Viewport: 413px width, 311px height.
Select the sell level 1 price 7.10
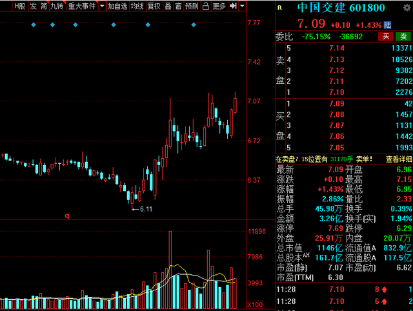(x=336, y=91)
